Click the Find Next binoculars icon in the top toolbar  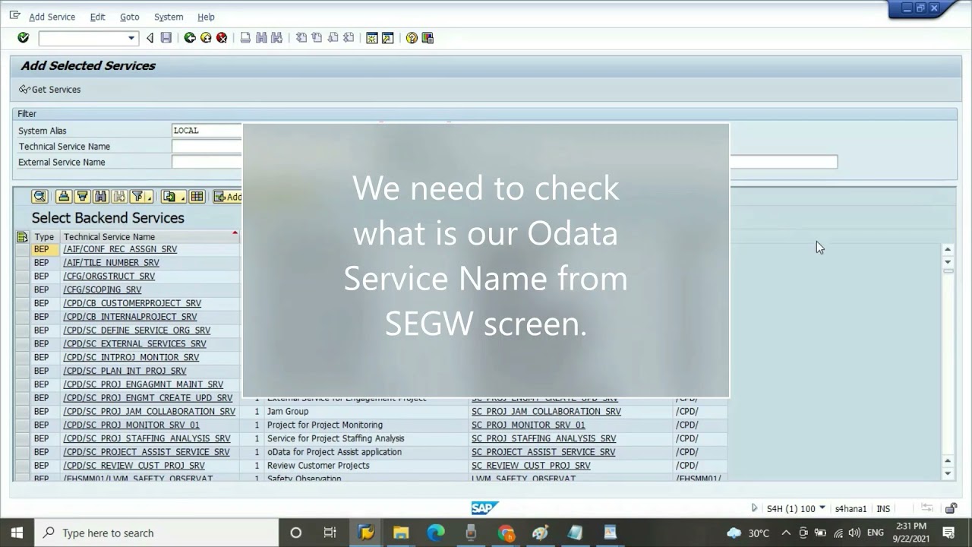[276, 38]
